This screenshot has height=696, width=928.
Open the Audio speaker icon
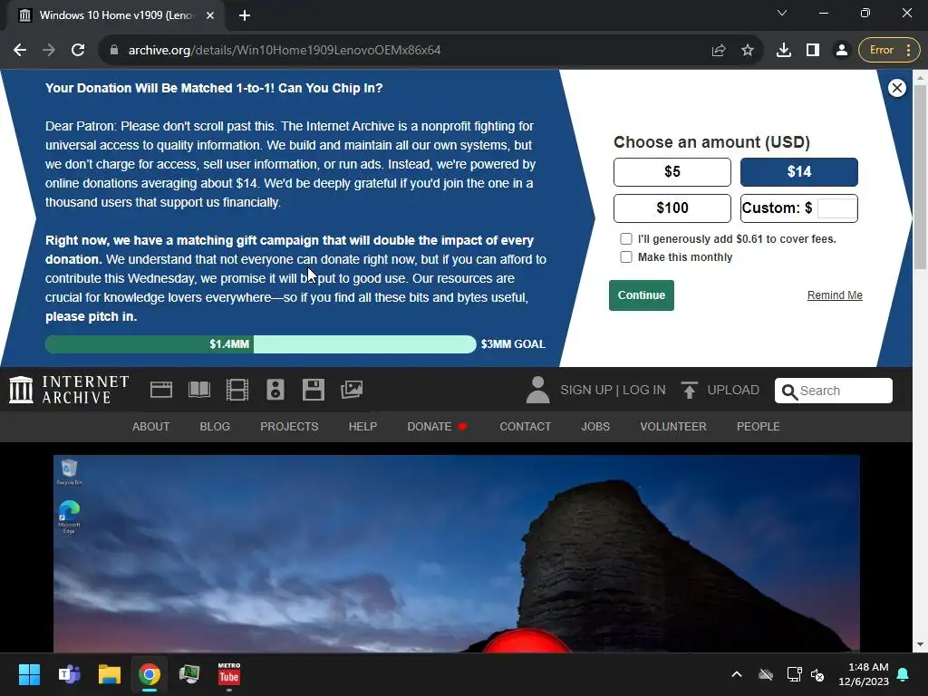275,390
